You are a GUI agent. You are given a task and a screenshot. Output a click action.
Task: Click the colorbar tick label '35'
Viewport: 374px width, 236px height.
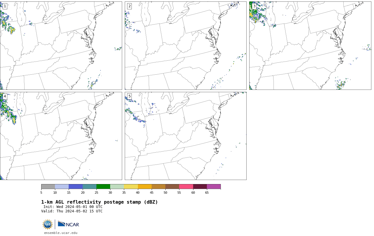[124, 193]
